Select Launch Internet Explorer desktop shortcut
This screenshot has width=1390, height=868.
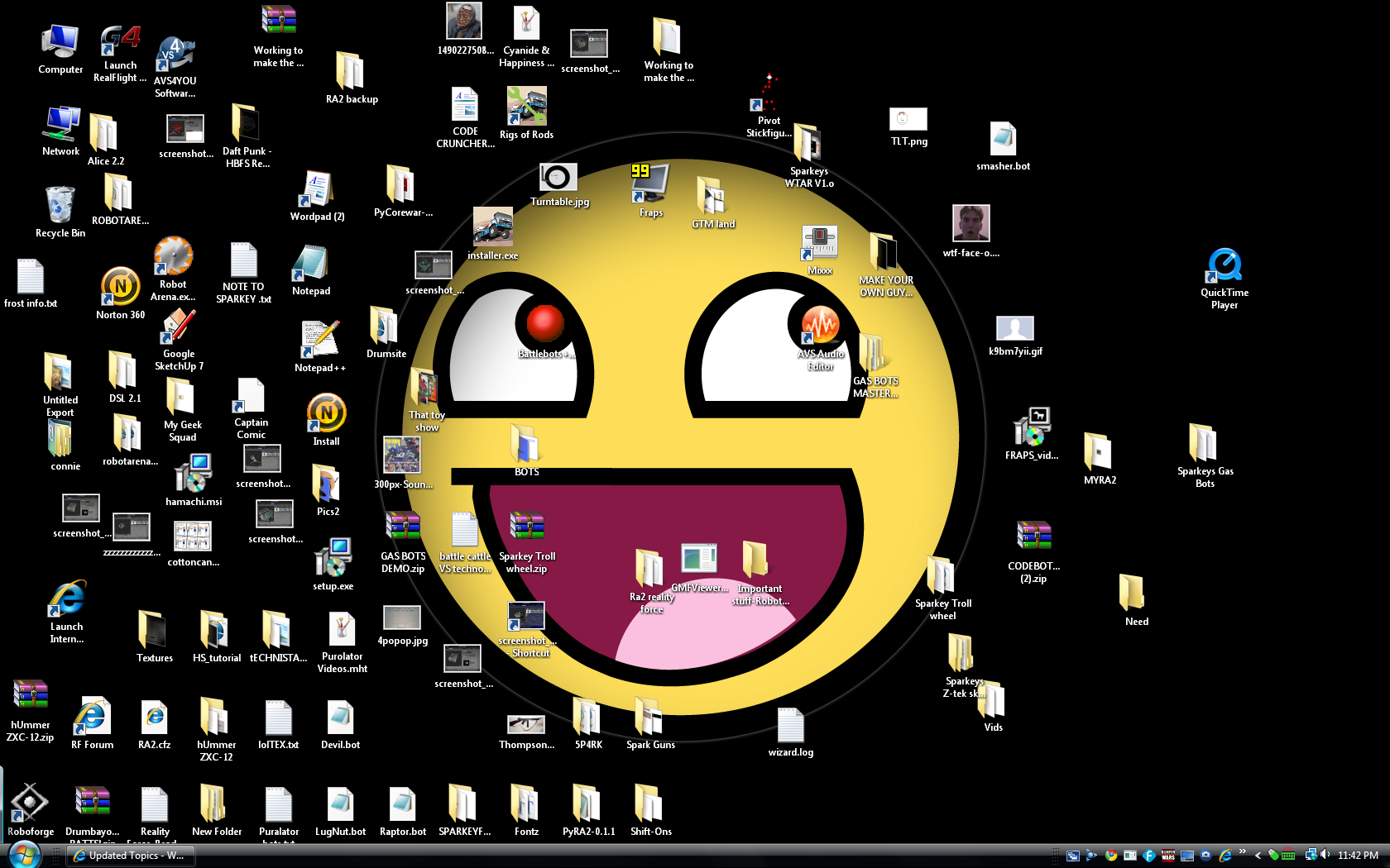pyautogui.click(x=66, y=612)
